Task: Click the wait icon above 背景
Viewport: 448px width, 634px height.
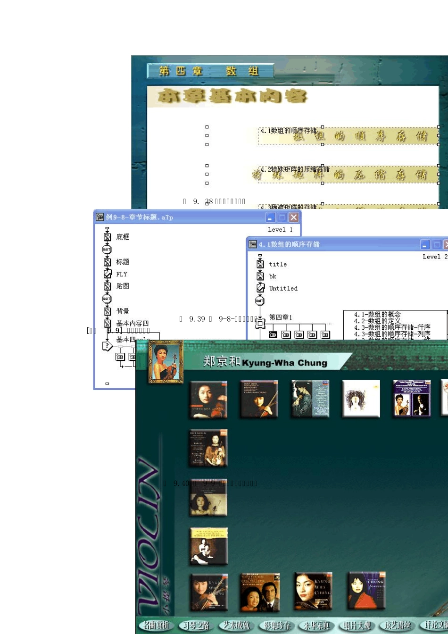Action: coord(107,299)
